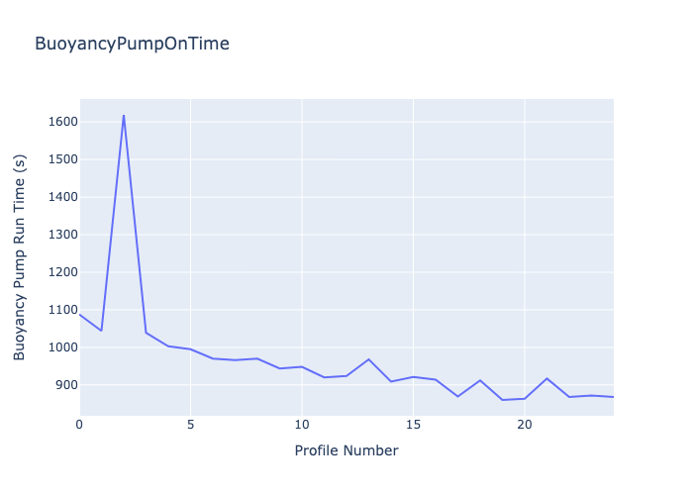
Task: Click the BuoyancyPumpOnTime chart title
Action: tap(132, 44)
